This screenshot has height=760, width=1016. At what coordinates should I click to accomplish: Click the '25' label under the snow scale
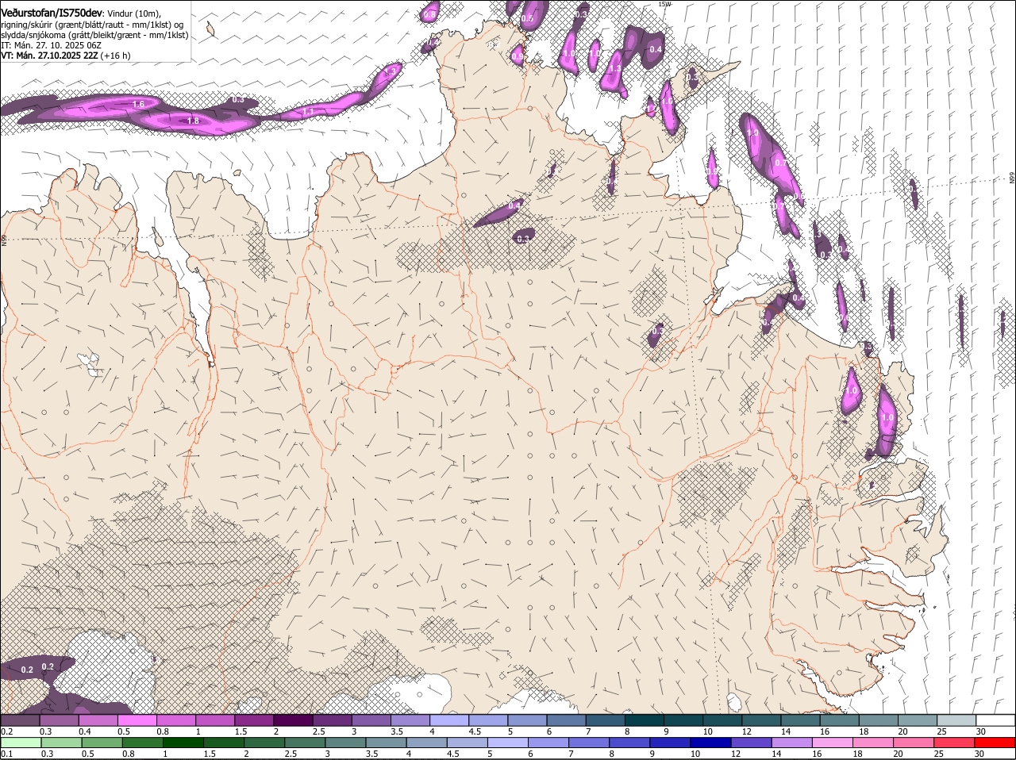tap(942, 731)
